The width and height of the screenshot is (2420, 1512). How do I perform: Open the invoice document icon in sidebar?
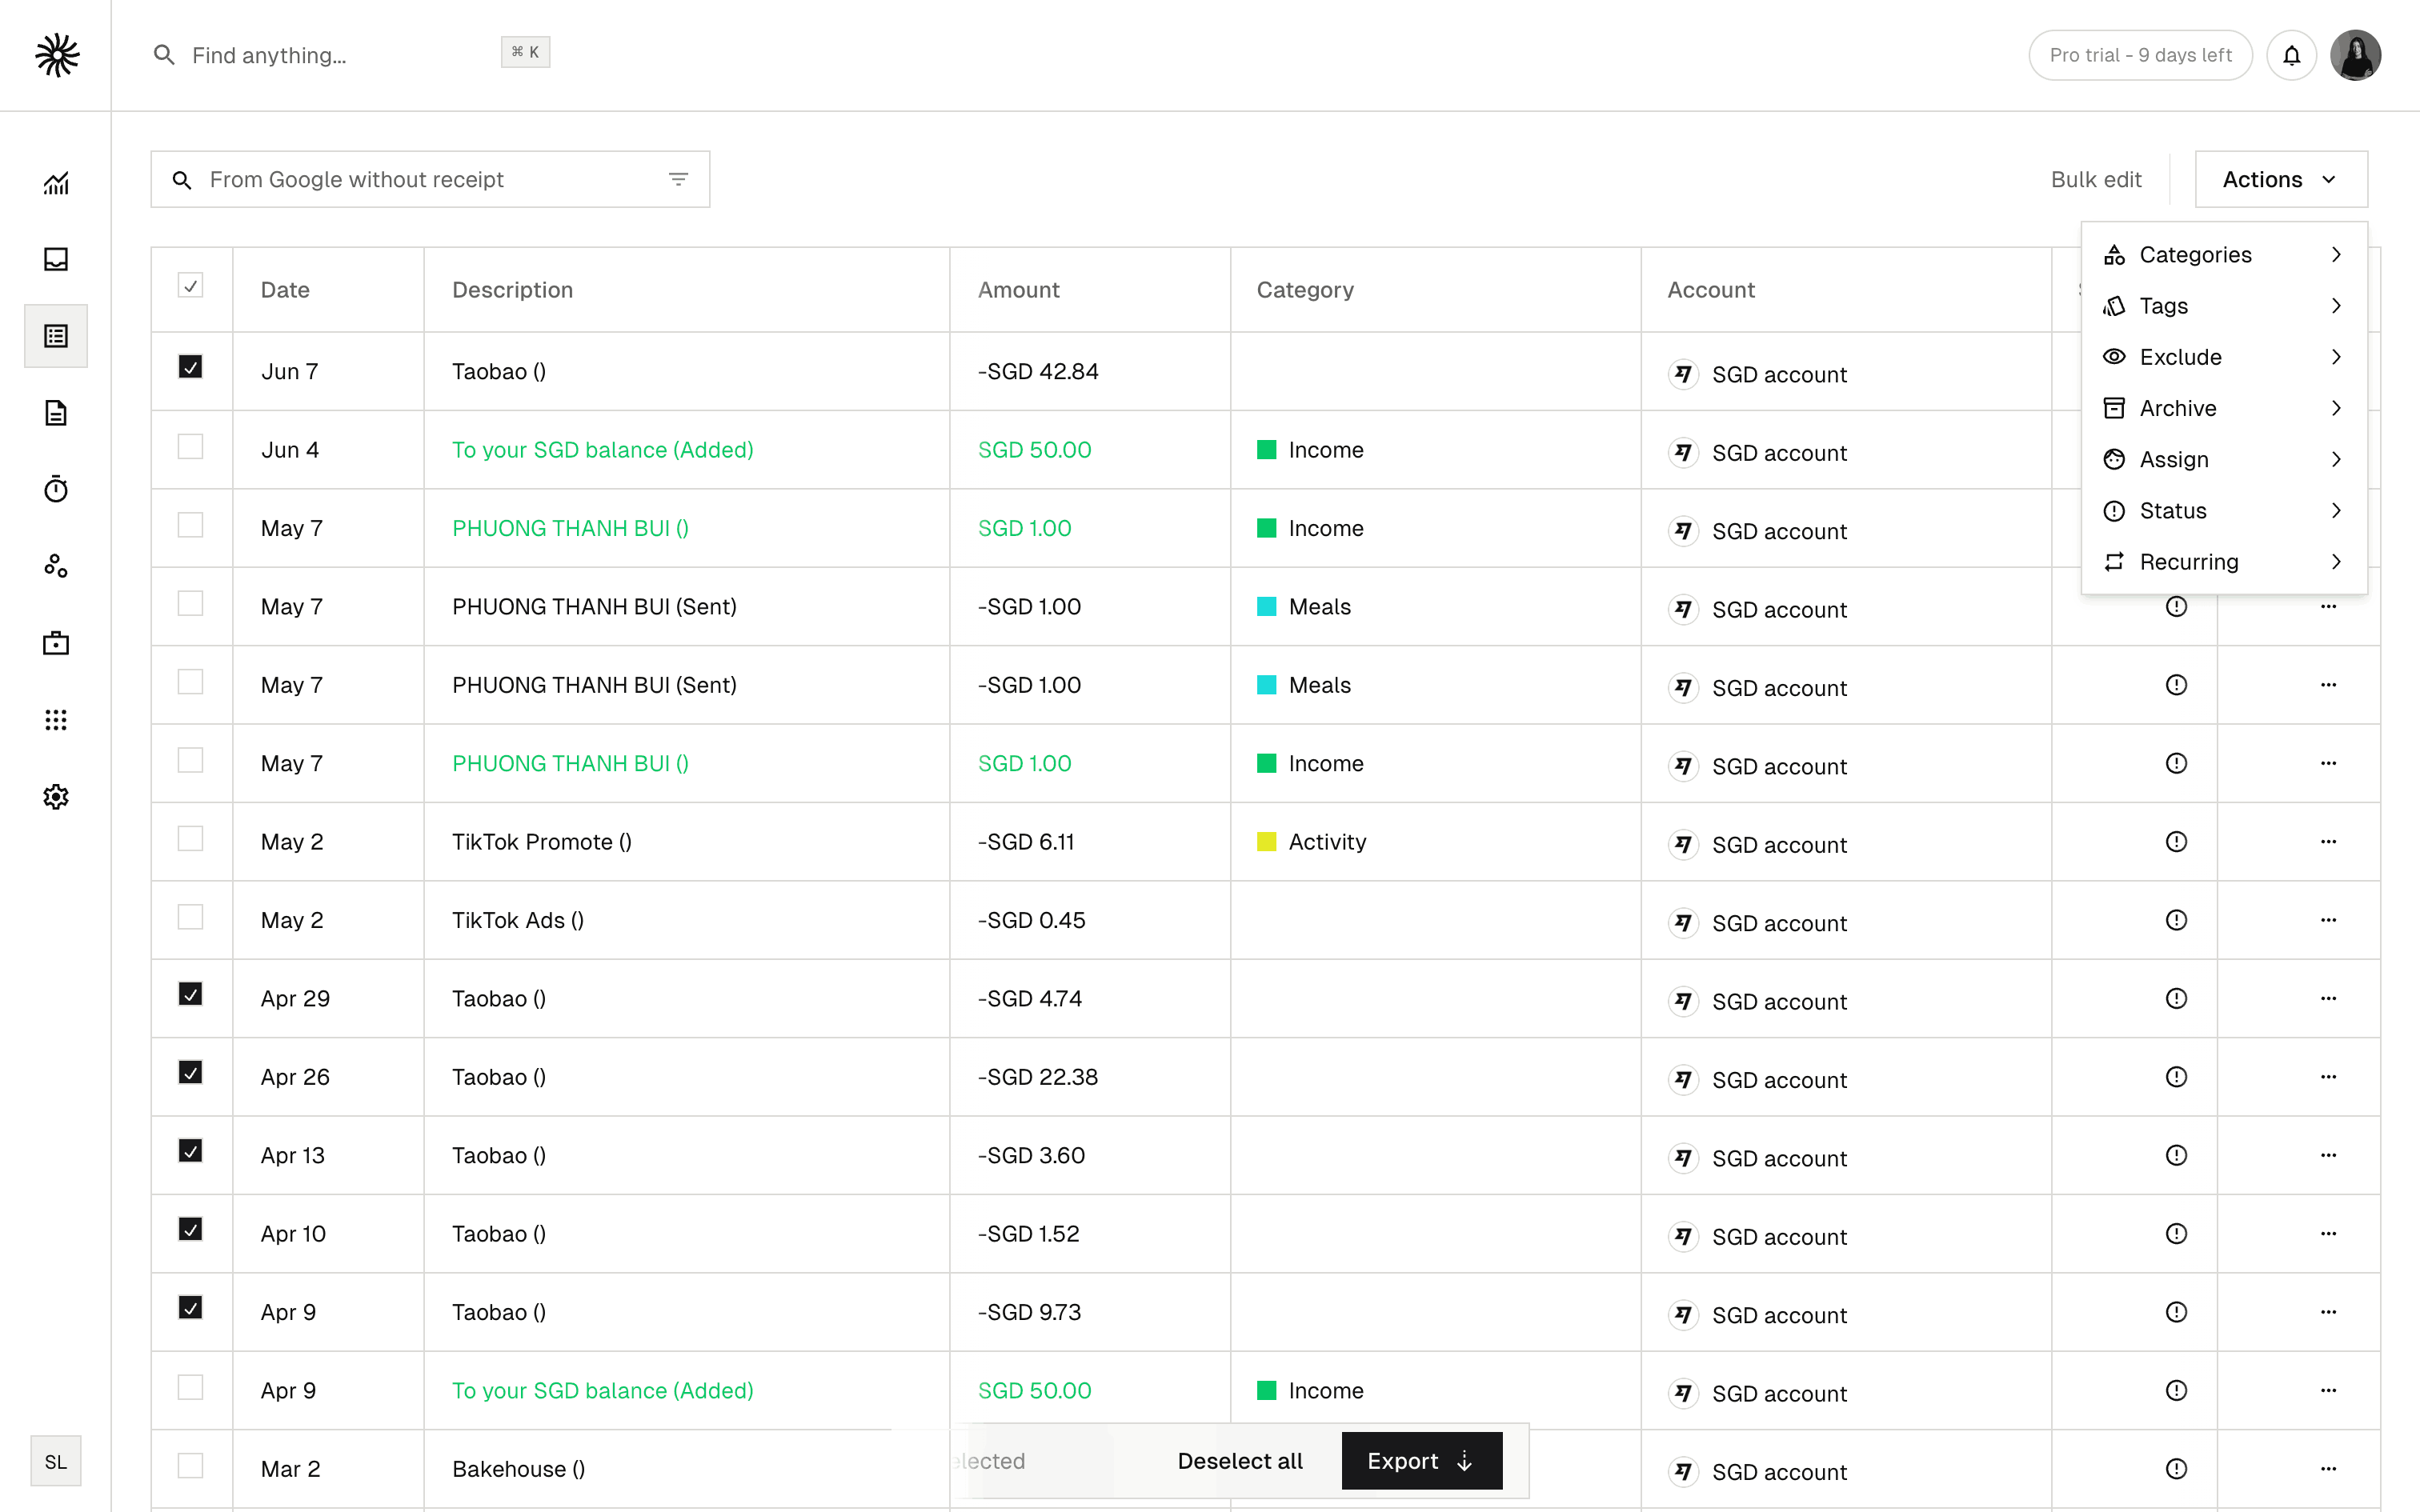(56, 413)
